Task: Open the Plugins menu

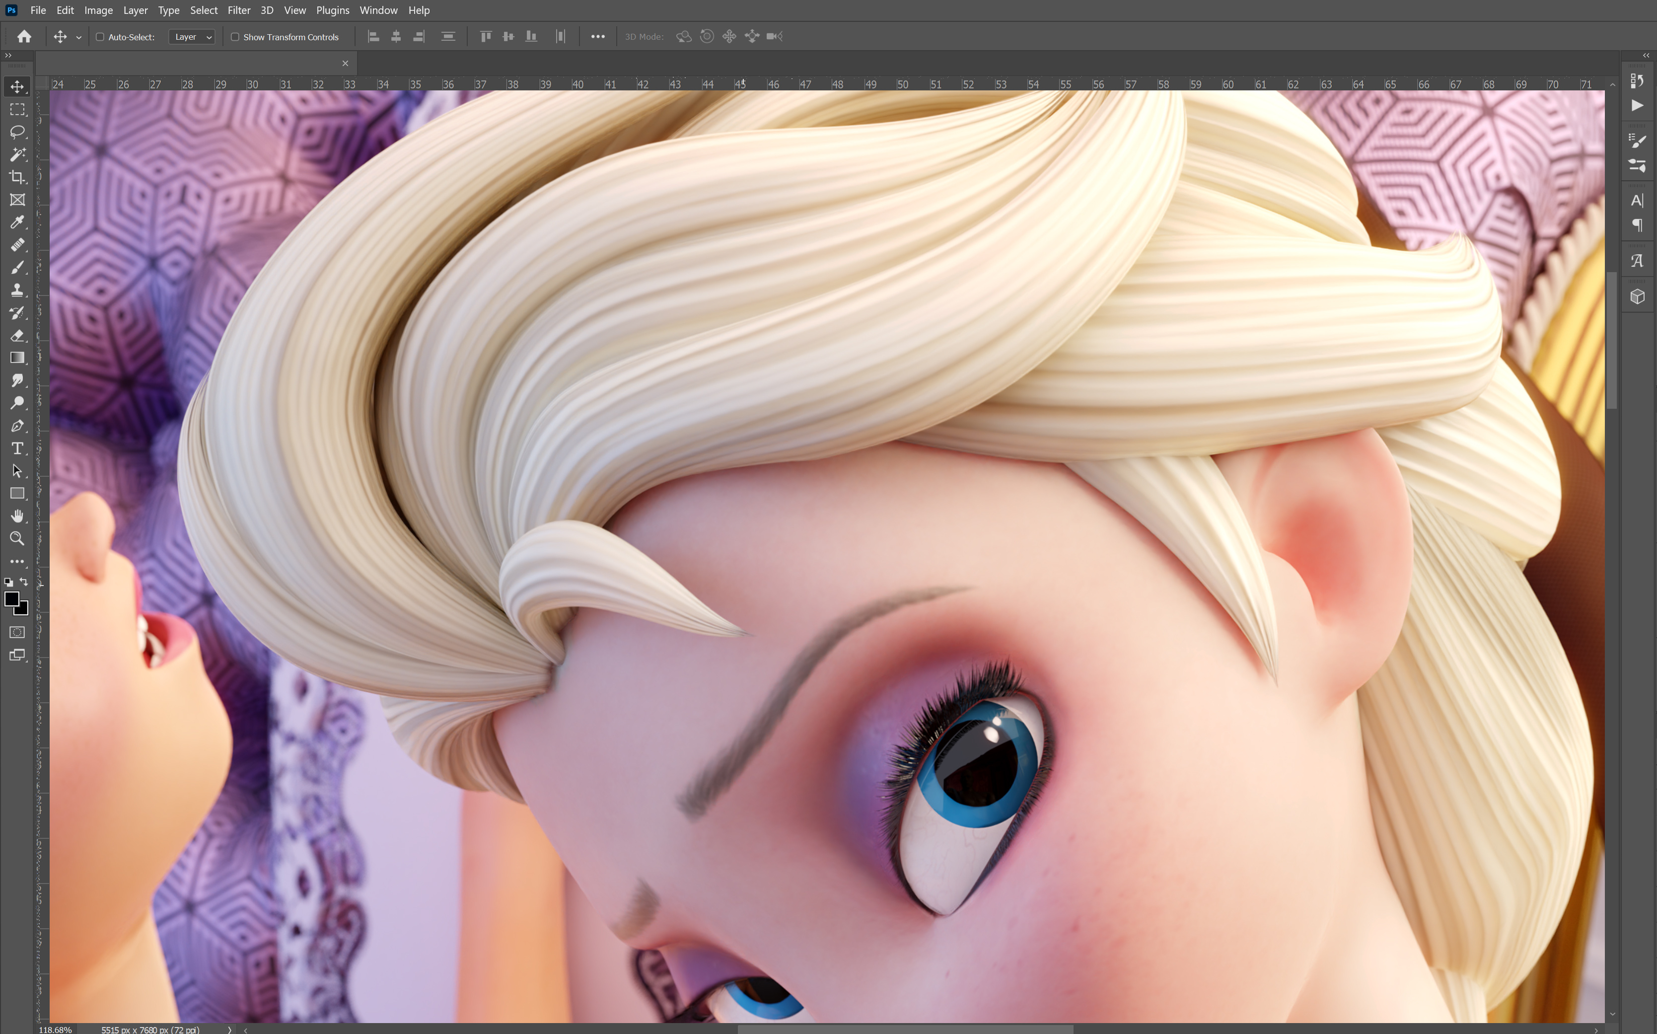Action: coord(332,10)
